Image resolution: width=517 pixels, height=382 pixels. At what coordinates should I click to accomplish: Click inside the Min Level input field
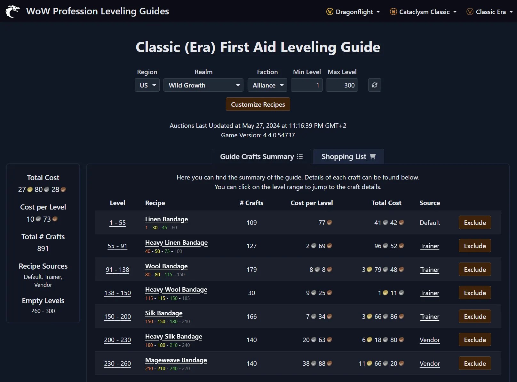(306, 85)
